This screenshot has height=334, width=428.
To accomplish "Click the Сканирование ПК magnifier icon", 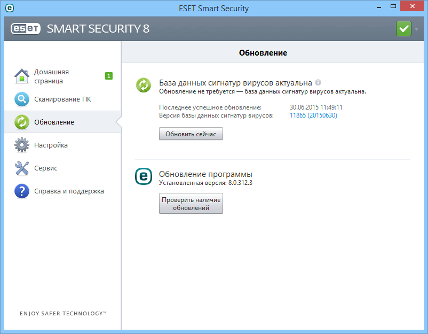I will [21, 98].
